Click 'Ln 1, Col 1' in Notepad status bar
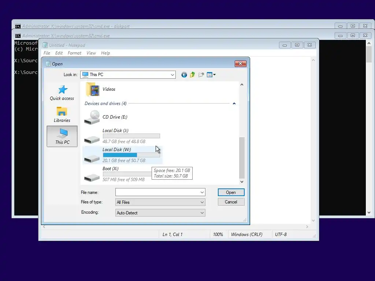 coord(172,235)
